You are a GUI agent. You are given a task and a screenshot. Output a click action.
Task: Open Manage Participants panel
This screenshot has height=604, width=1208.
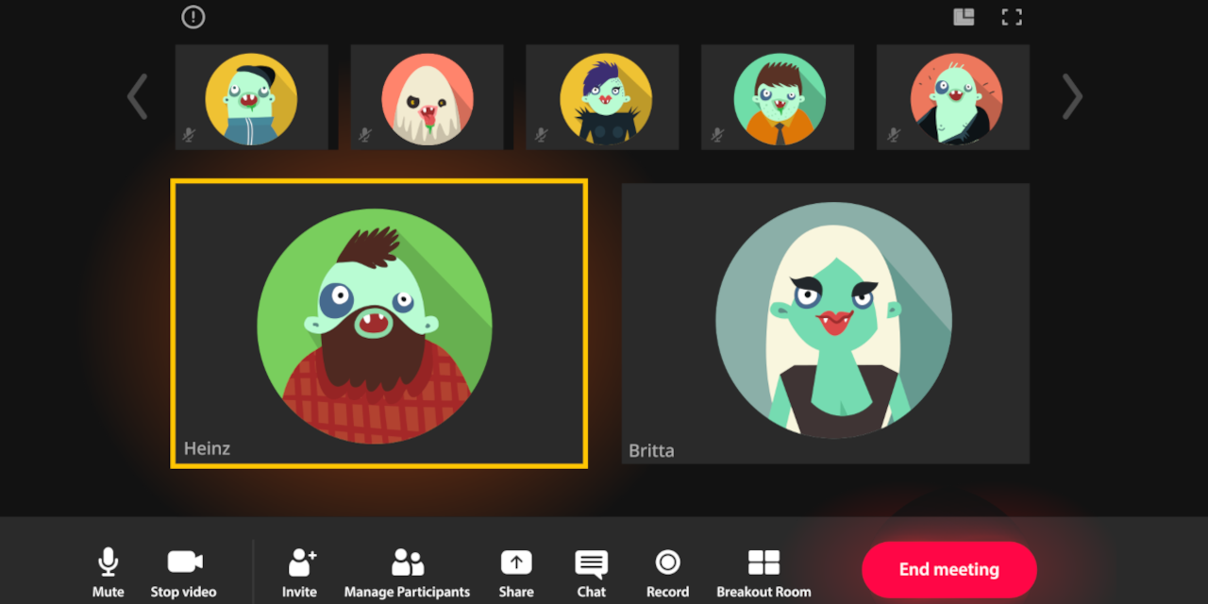click(x=407, y=562)
